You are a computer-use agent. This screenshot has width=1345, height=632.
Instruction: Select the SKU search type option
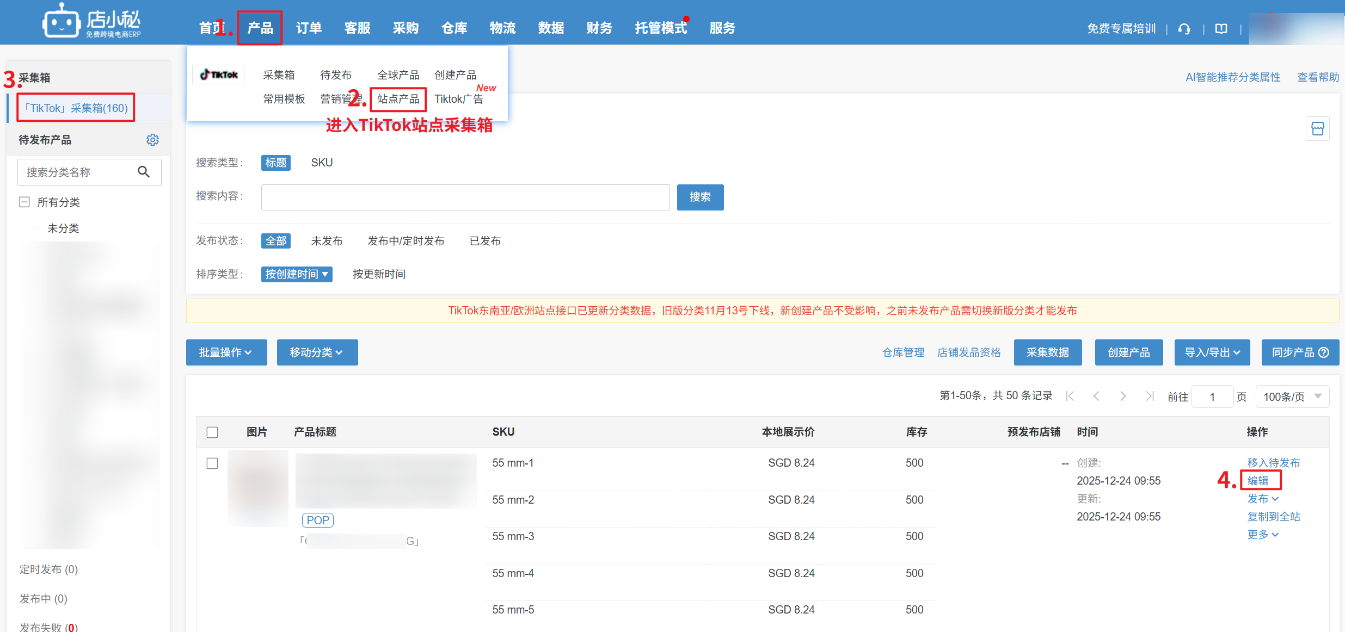point(322,163)
